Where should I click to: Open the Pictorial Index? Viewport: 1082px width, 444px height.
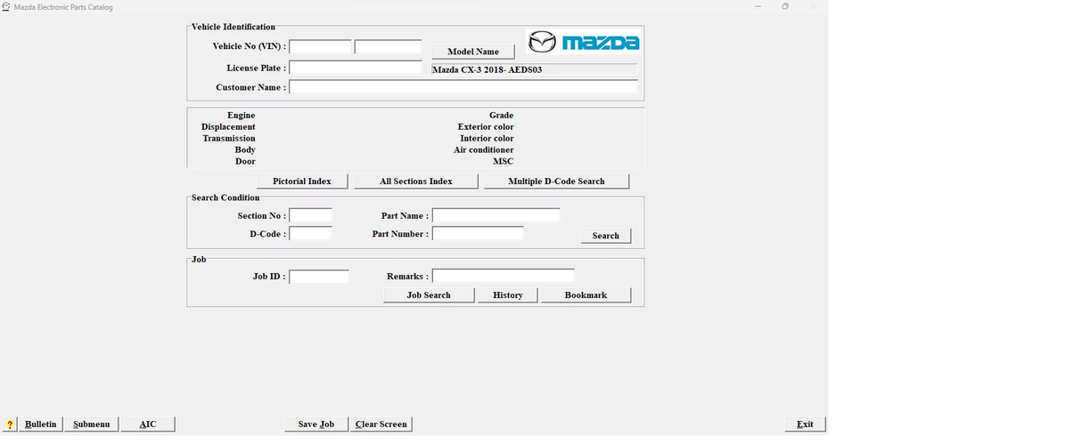coord(301,182)
